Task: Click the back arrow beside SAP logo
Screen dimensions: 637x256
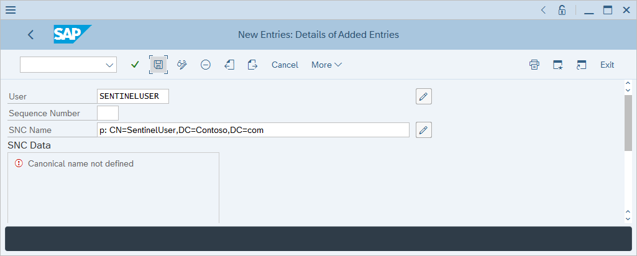Action: [x=31, y=35]
